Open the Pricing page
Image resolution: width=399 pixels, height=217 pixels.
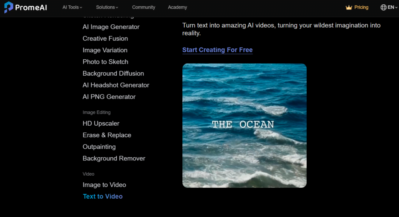coord(361,7)
